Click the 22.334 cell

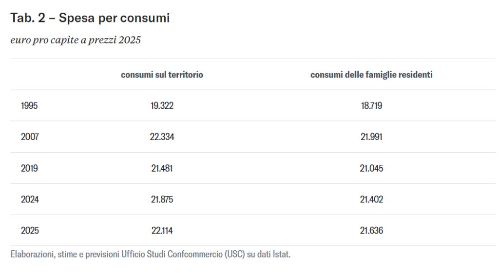(x=162, y=137)
